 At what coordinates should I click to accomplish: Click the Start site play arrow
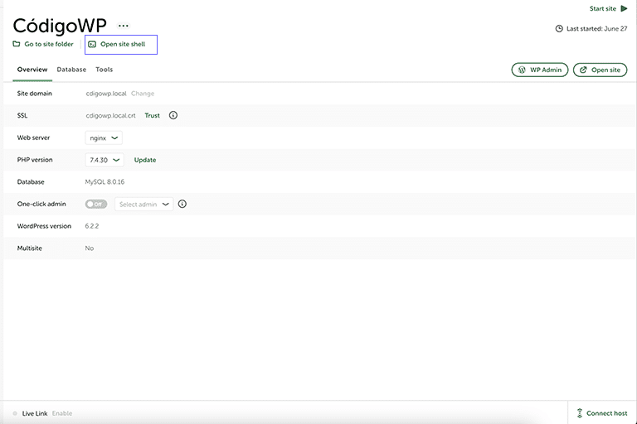(624, 8)
